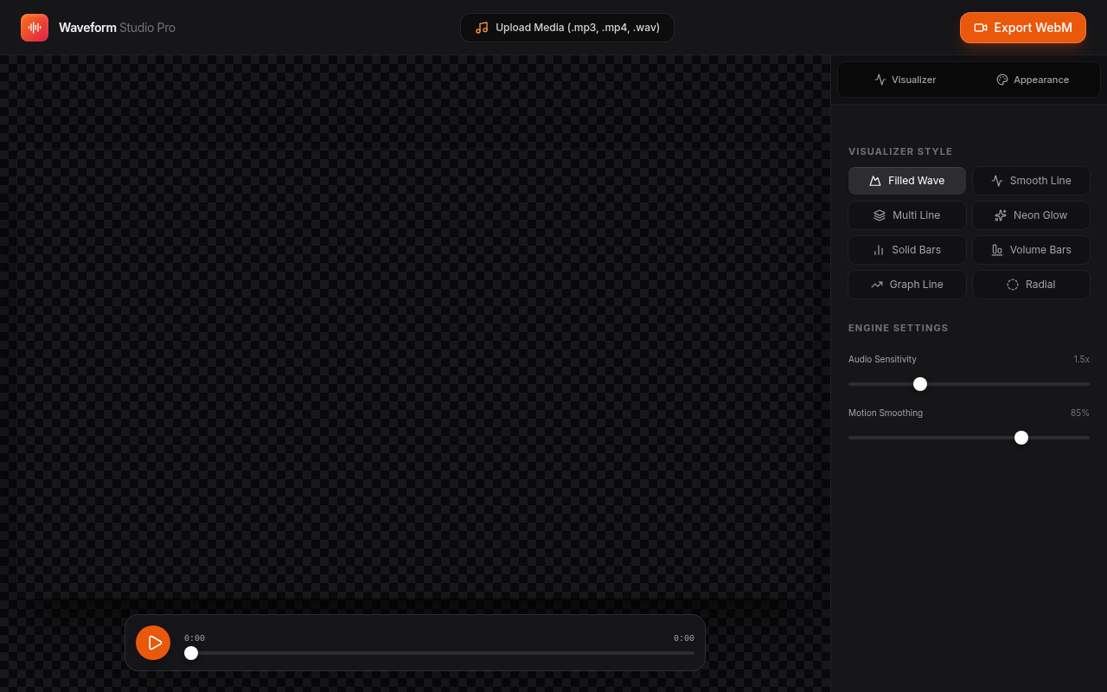1107x692 pixels.
Task: Choose the Smooth Line style
Action: coord(1031,181)
